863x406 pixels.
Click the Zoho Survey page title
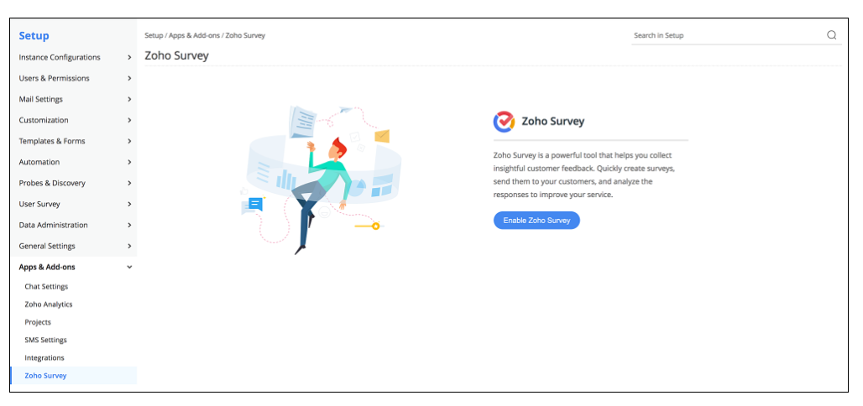point(176,55)
